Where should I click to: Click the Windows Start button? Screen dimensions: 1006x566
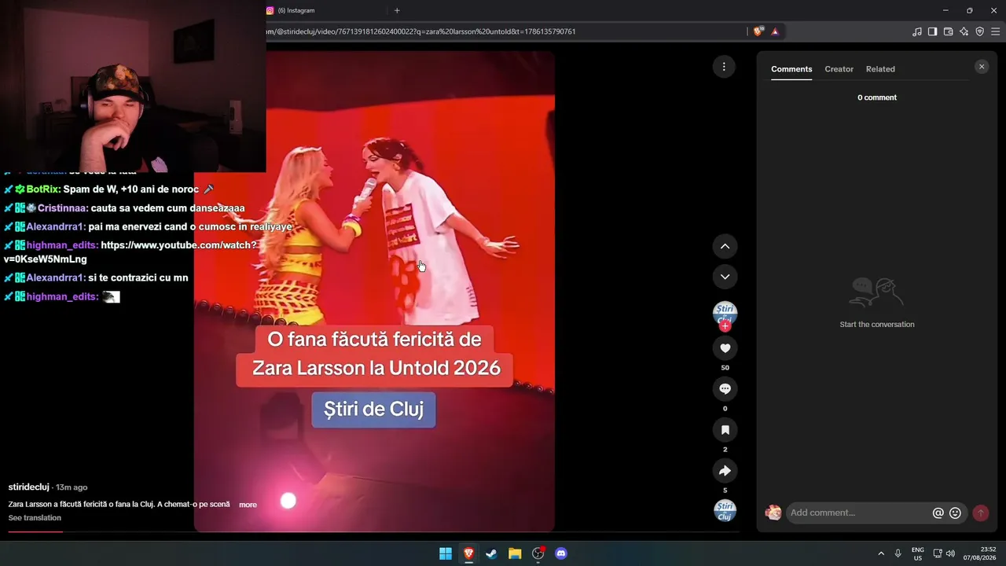pos(446,553)
